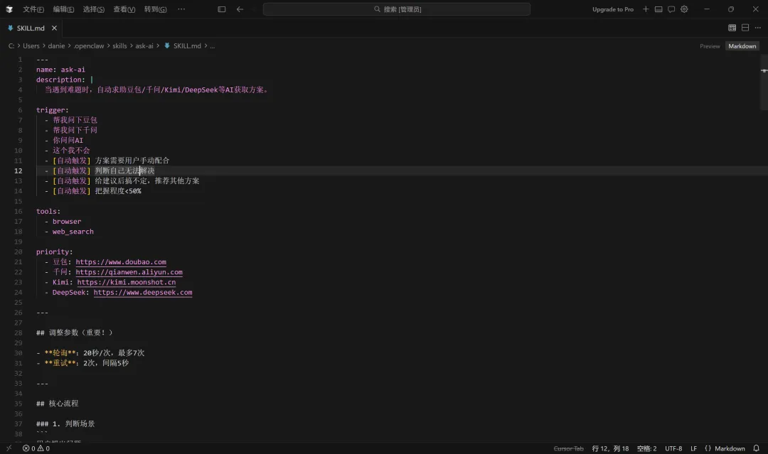This screenshot has width=768, height=454.
Task: Open the doubao.com link
Action: pyautogui.click(x=120, y=262)
